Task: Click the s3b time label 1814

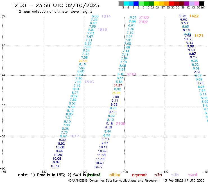Action: pos(106,16)
